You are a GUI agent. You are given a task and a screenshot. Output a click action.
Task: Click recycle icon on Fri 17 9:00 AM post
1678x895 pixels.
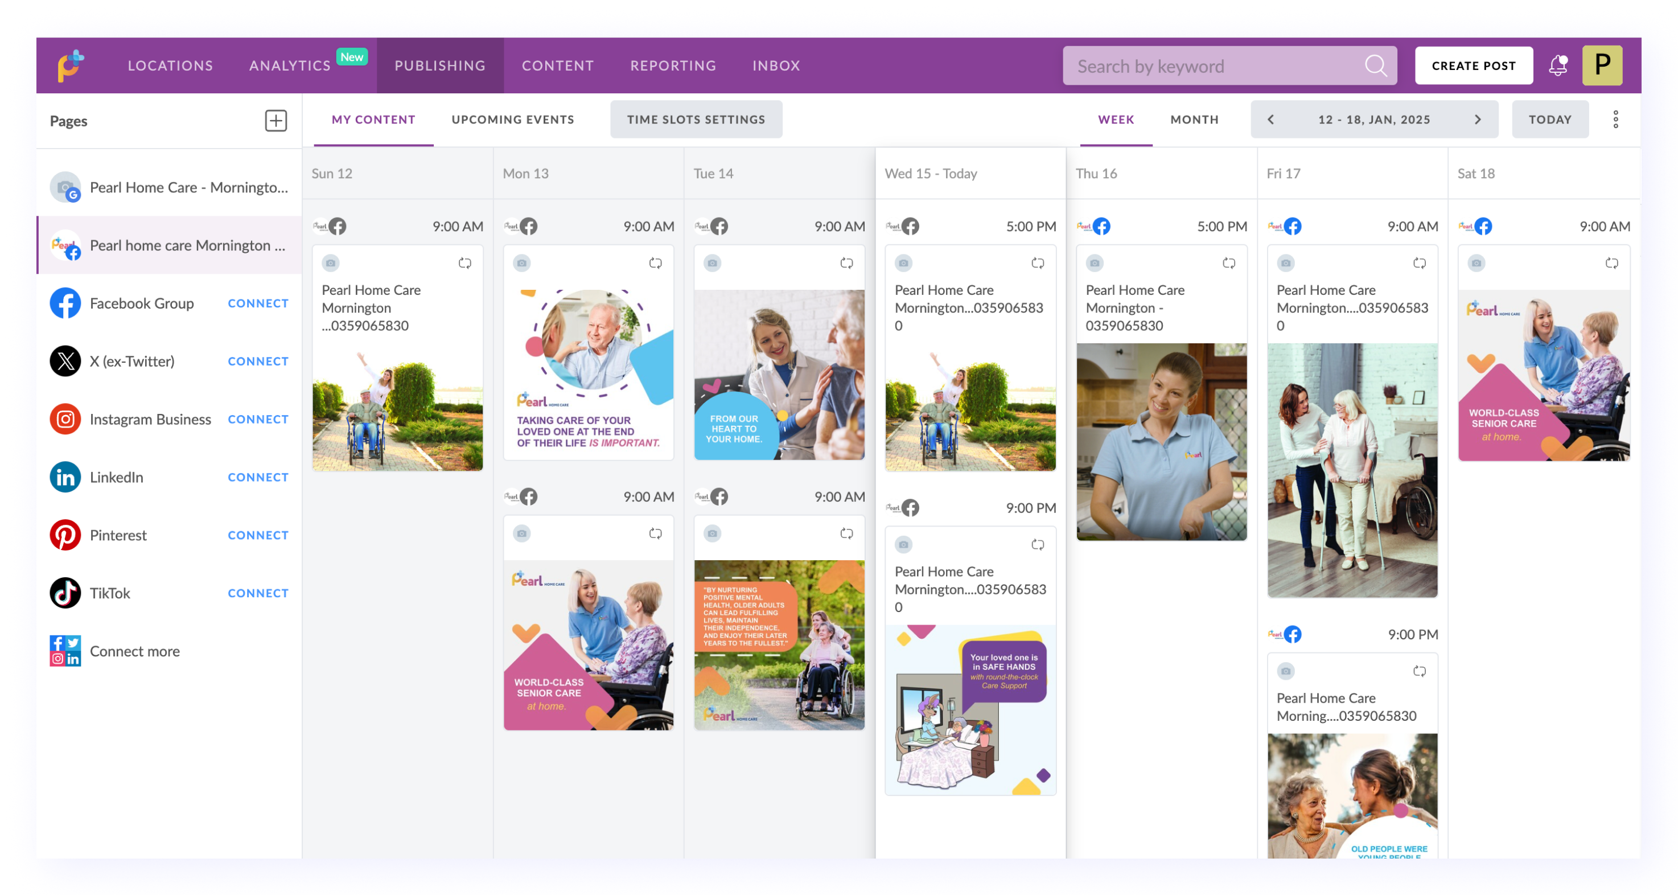pos(1420,263)
